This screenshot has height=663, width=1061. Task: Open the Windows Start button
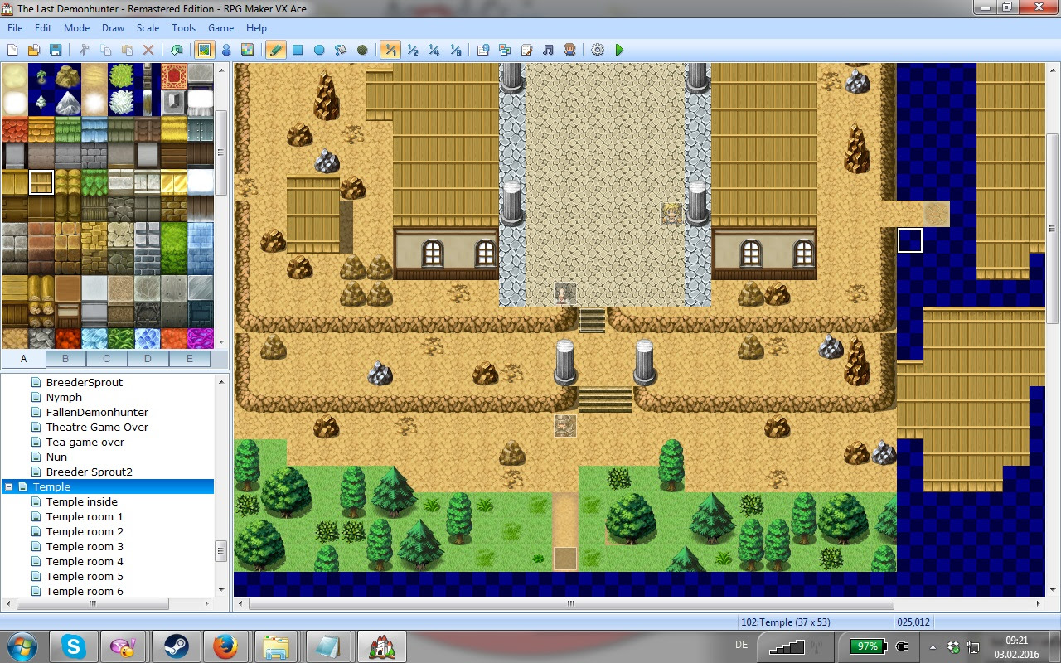coord(21,646)
